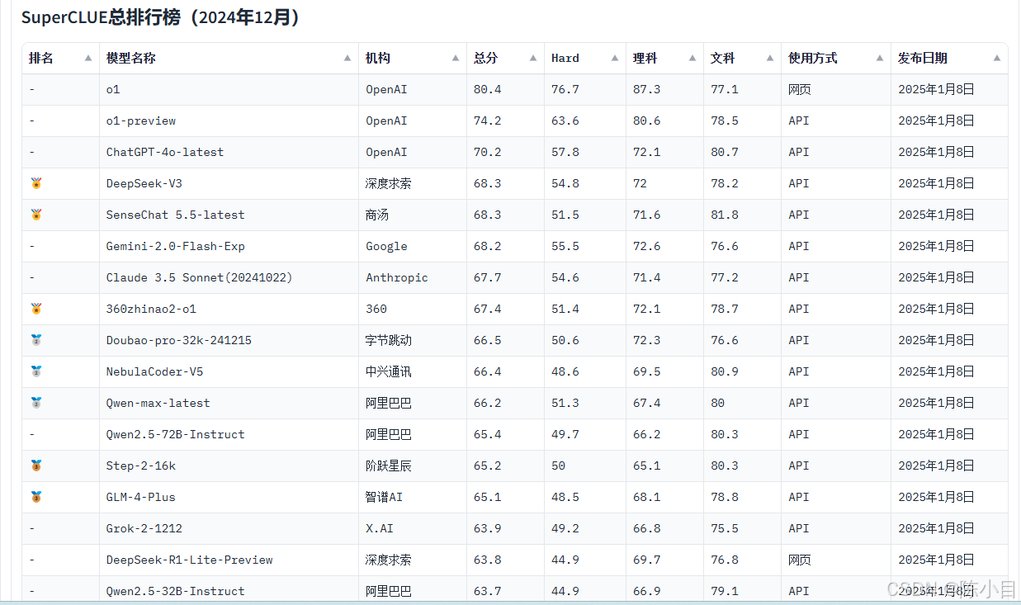This screenshot has width=1021, height=605.
Task: Select model name o1-preview
Action: point(141,121)
